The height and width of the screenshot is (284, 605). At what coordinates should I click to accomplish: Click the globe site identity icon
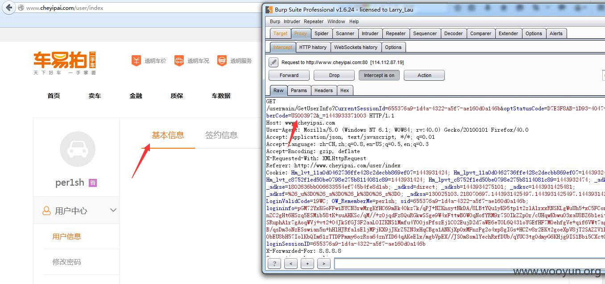point(21,8)
